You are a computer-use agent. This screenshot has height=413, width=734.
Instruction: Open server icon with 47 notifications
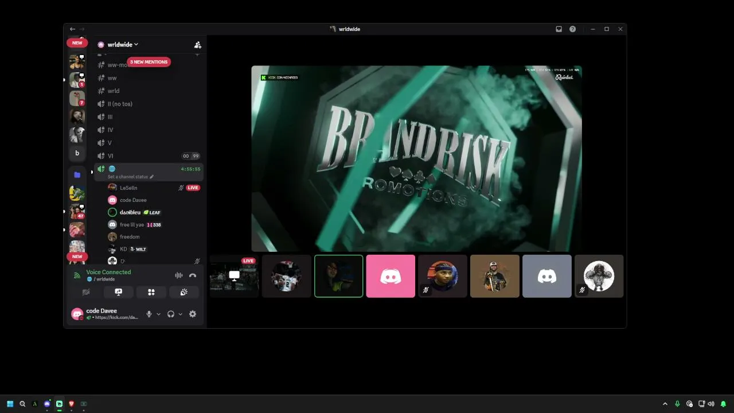point(77,212)
